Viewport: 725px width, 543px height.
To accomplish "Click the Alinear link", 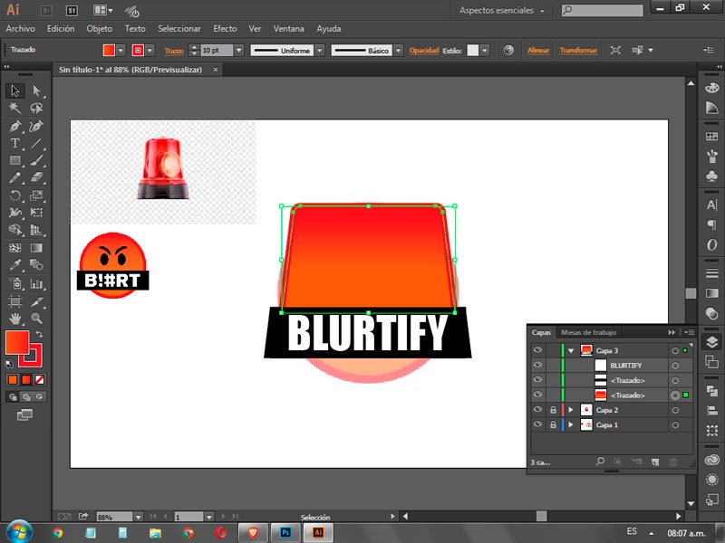I will [538, 51].
